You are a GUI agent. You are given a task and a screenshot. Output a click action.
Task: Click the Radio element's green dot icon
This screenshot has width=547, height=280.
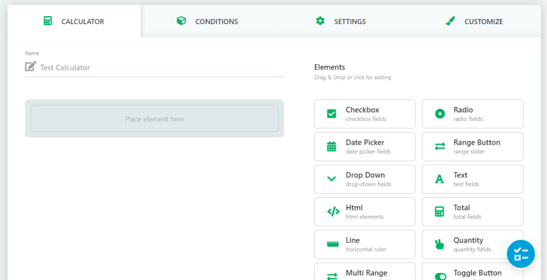[x=440, y=114]
